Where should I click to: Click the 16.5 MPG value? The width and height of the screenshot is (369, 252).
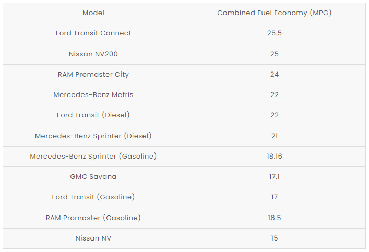[x=275, y=218]
